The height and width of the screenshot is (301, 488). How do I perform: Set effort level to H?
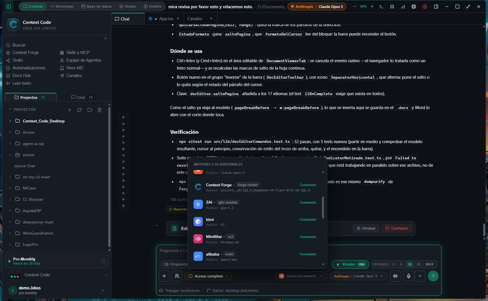(418, 264)
